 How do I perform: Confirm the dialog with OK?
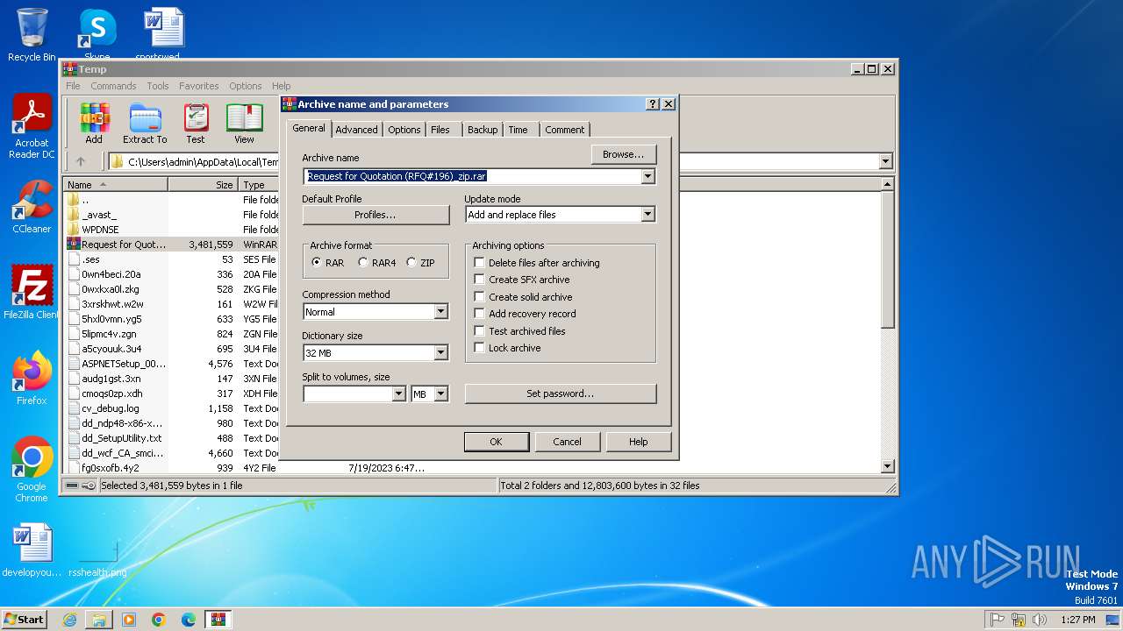[x=496, y=442]
